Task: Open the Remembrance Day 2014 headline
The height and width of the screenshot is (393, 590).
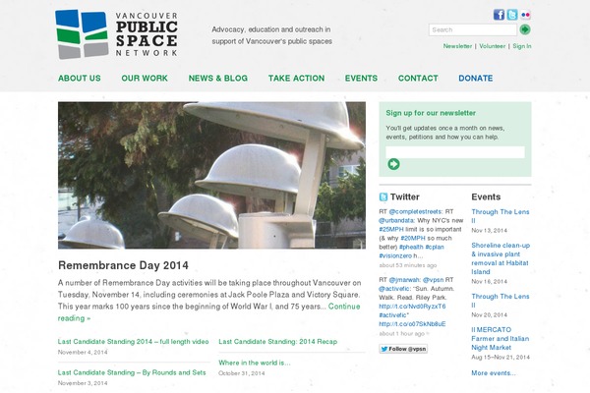Action: (123, 265)
